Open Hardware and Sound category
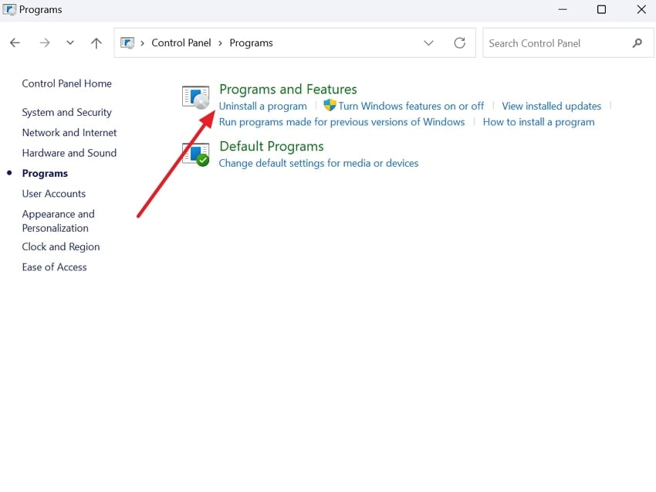Viewport: 656px width, 492px height. tap(69, 153)
